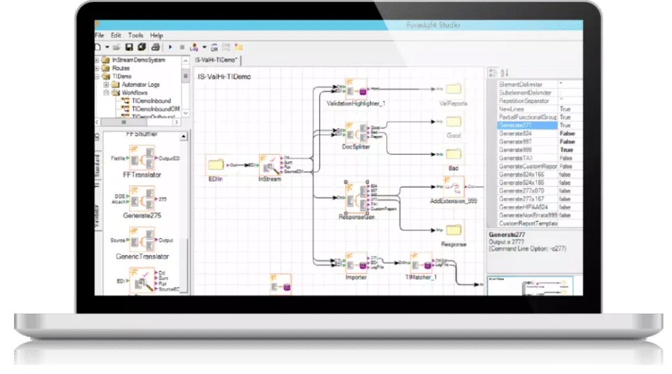Click the palette scroll-up arrow
The height and width of the screenshot is (374, 672).
(x=183, y=137)
